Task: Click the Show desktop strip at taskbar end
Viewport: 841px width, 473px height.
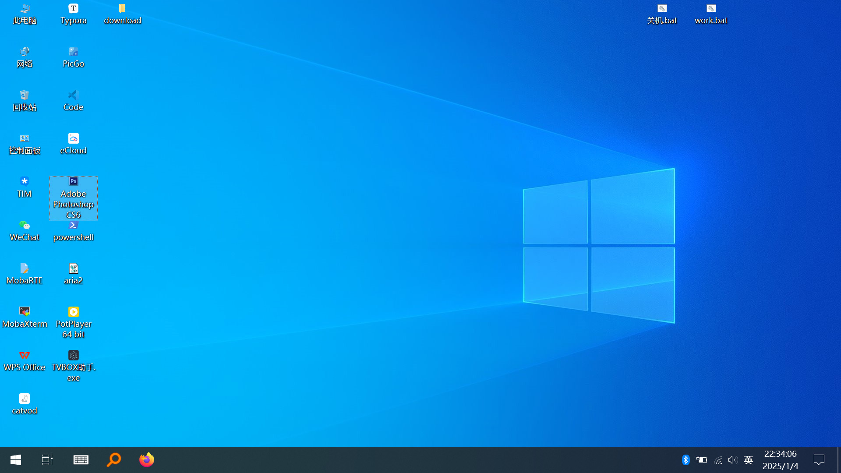Action: point(839,460)
